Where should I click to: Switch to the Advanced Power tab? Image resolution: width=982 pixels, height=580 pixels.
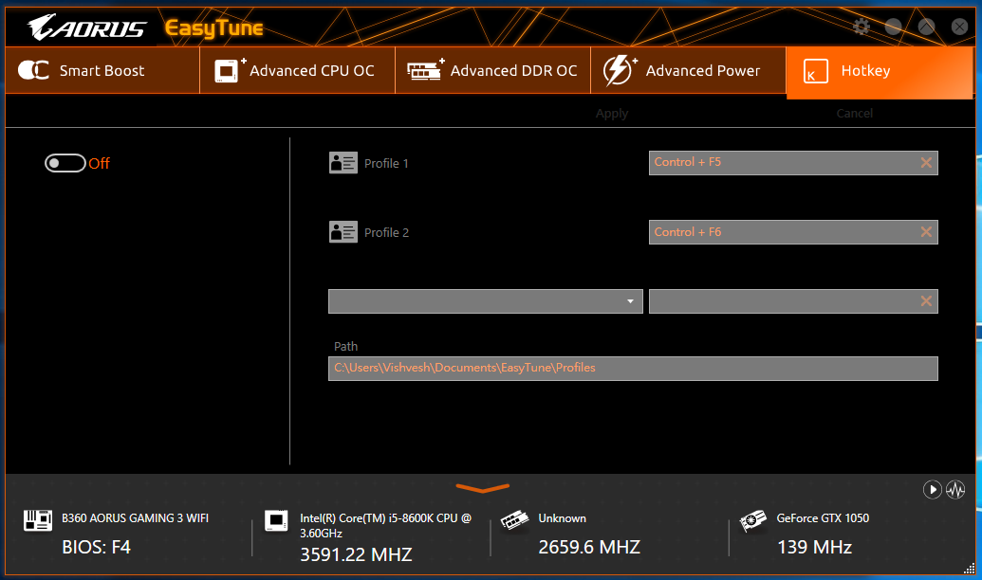click(x=688, y=71)
